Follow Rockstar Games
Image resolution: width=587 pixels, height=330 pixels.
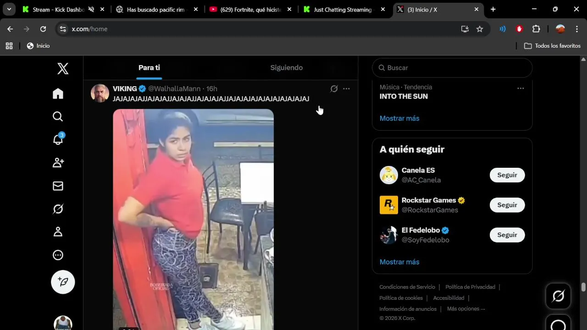point(507,205)
